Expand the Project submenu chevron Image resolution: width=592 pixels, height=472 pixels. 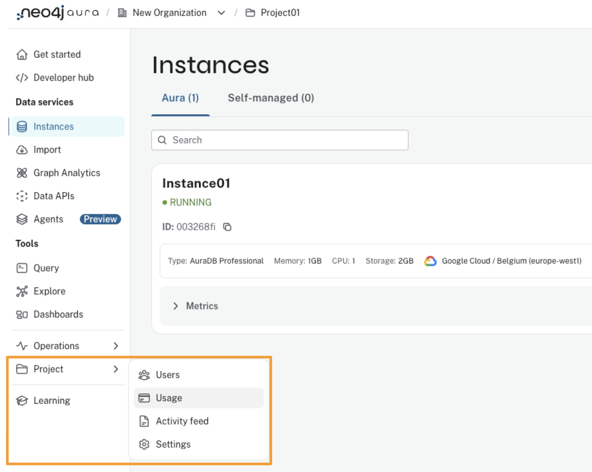(116, 369)
